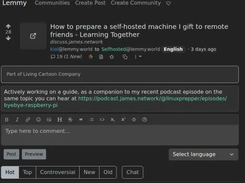Upload an image via the editor's image icon

(x=49, y=119)
